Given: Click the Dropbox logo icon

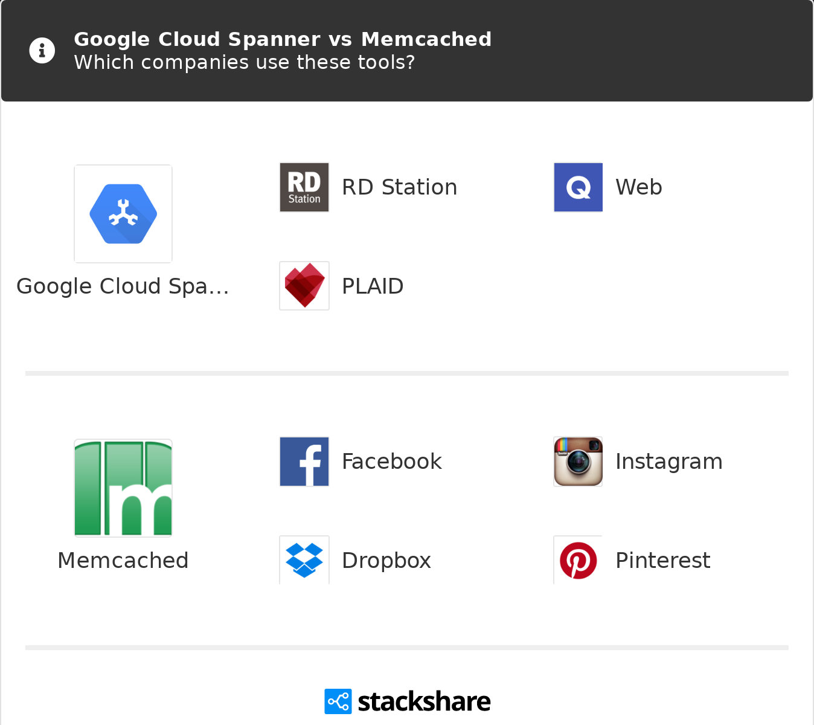Looking at the screenshot, I should click(304, 560).
